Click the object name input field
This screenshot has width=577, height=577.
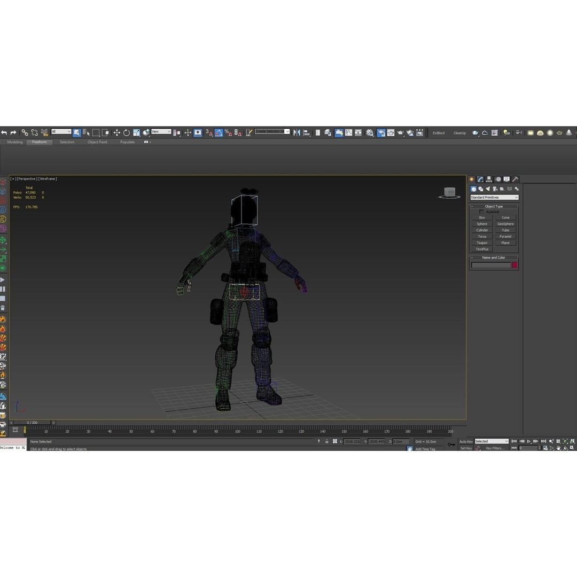point(492,265)
